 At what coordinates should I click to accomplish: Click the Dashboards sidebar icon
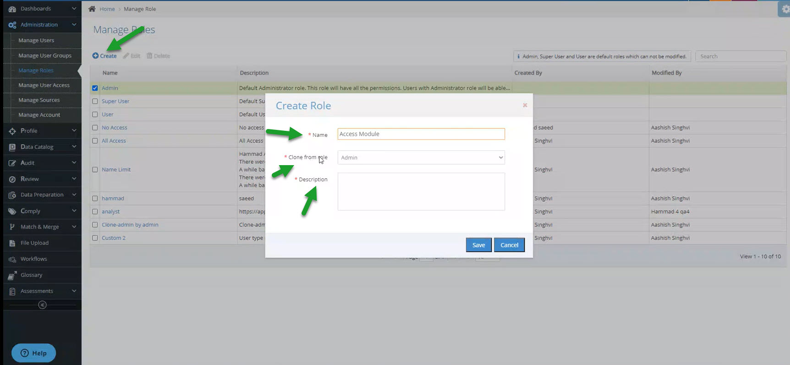pyautogui.click(x=12, y=9)
